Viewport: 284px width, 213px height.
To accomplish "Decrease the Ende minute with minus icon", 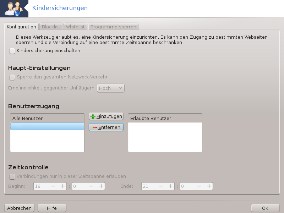I will [x=199, y=186].
